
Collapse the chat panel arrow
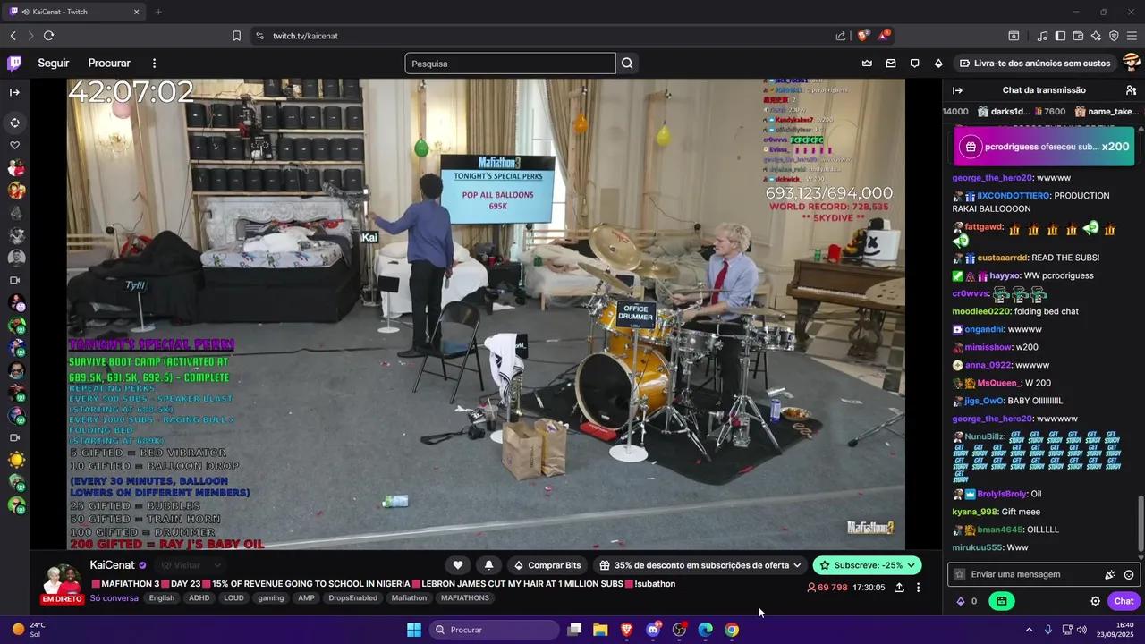click(x=957, y=90)
